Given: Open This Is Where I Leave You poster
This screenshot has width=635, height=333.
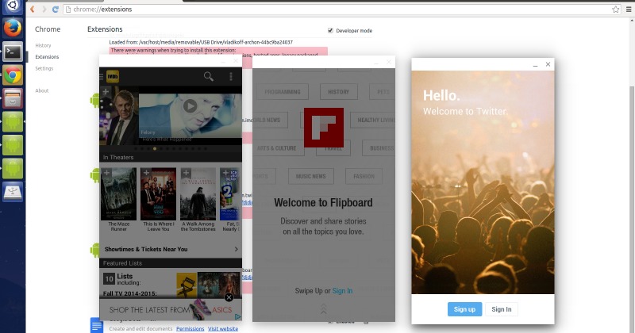Looking at the screenshot, I should click(158, 193).
